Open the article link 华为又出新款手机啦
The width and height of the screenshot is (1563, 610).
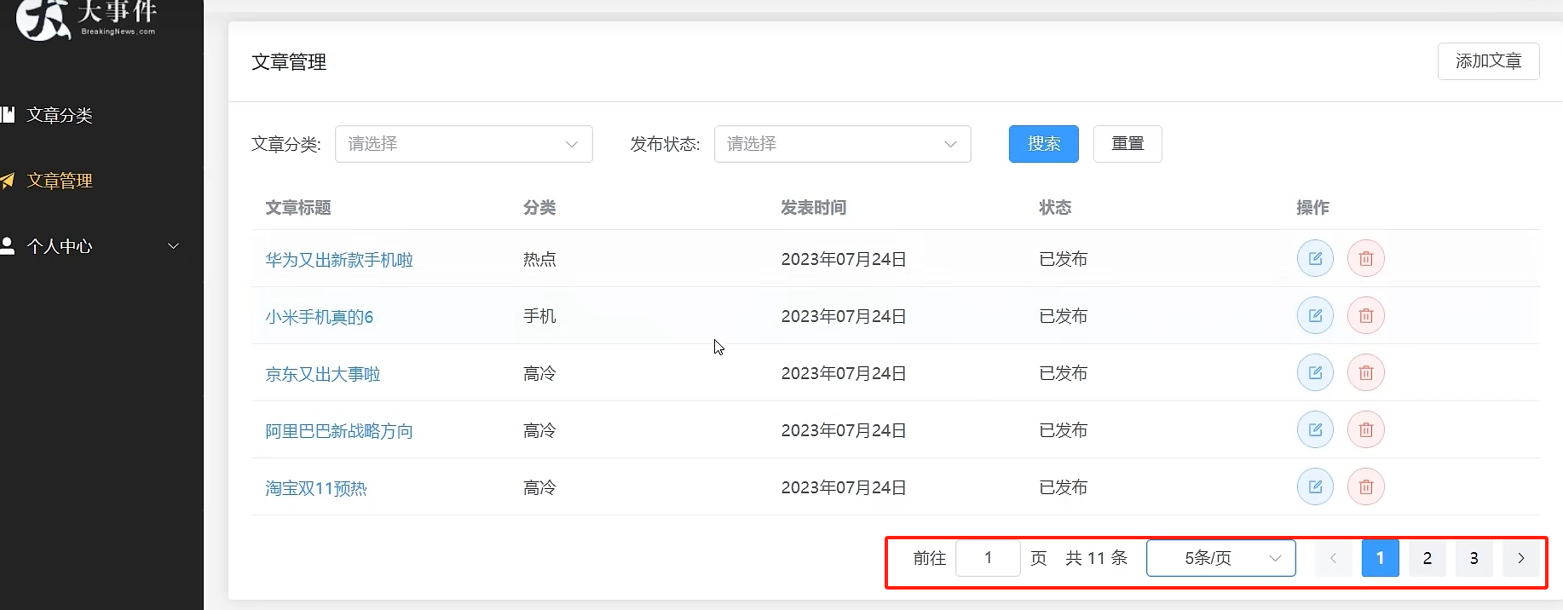339,260
